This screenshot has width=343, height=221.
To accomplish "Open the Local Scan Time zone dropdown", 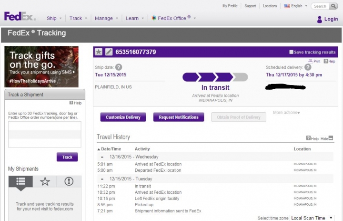I will click(x=312, y=218).
